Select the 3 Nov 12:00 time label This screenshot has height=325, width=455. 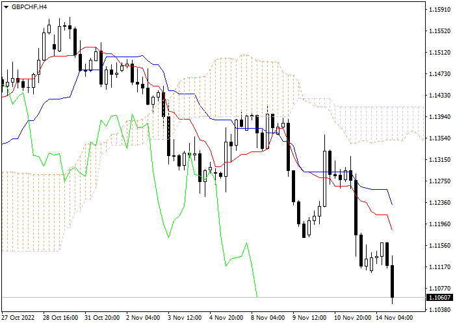[x=185, y=318]
